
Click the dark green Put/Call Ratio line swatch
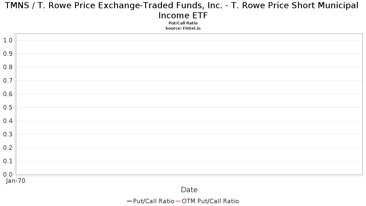(x=129, y=201)
